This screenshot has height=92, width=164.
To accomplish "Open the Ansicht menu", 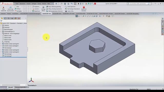I will click(x=28, y=4).
